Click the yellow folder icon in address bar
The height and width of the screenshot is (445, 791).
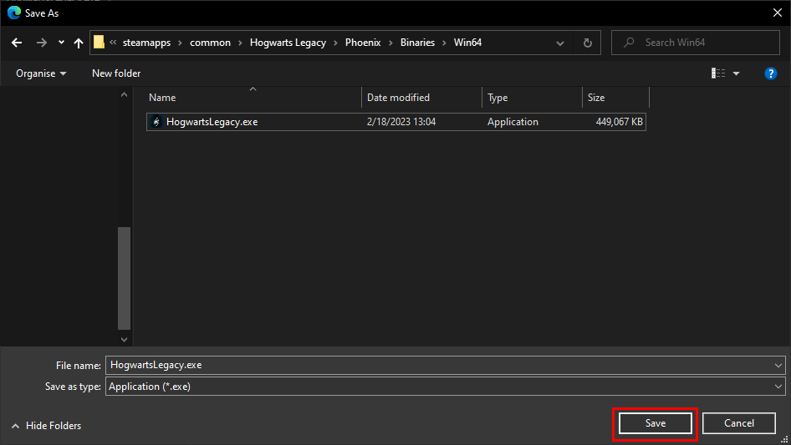tap(99, 43)
